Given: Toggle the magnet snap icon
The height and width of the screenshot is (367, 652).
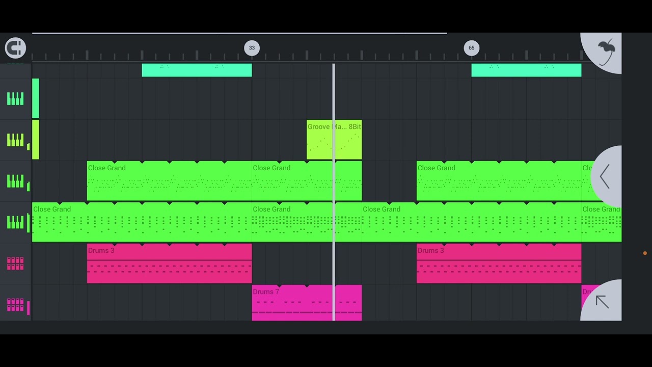Looking at the screenshot, I should [x=15, y=48].
